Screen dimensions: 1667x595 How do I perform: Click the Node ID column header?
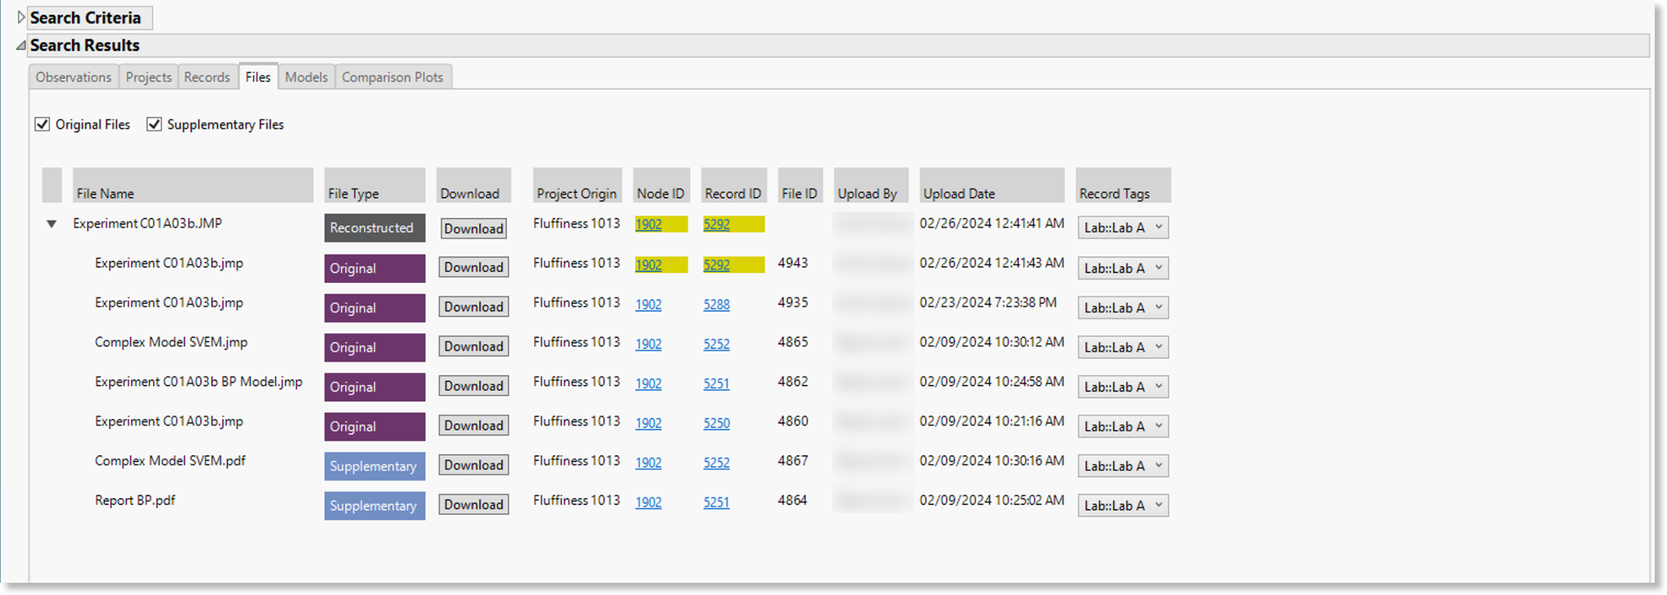click(x=661, y=185)
